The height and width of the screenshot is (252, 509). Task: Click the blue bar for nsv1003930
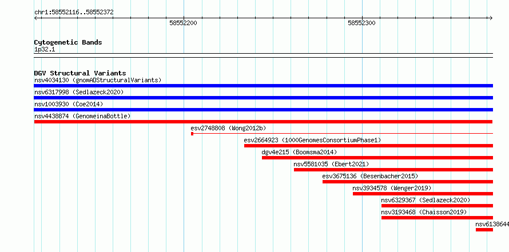[263, 110]
